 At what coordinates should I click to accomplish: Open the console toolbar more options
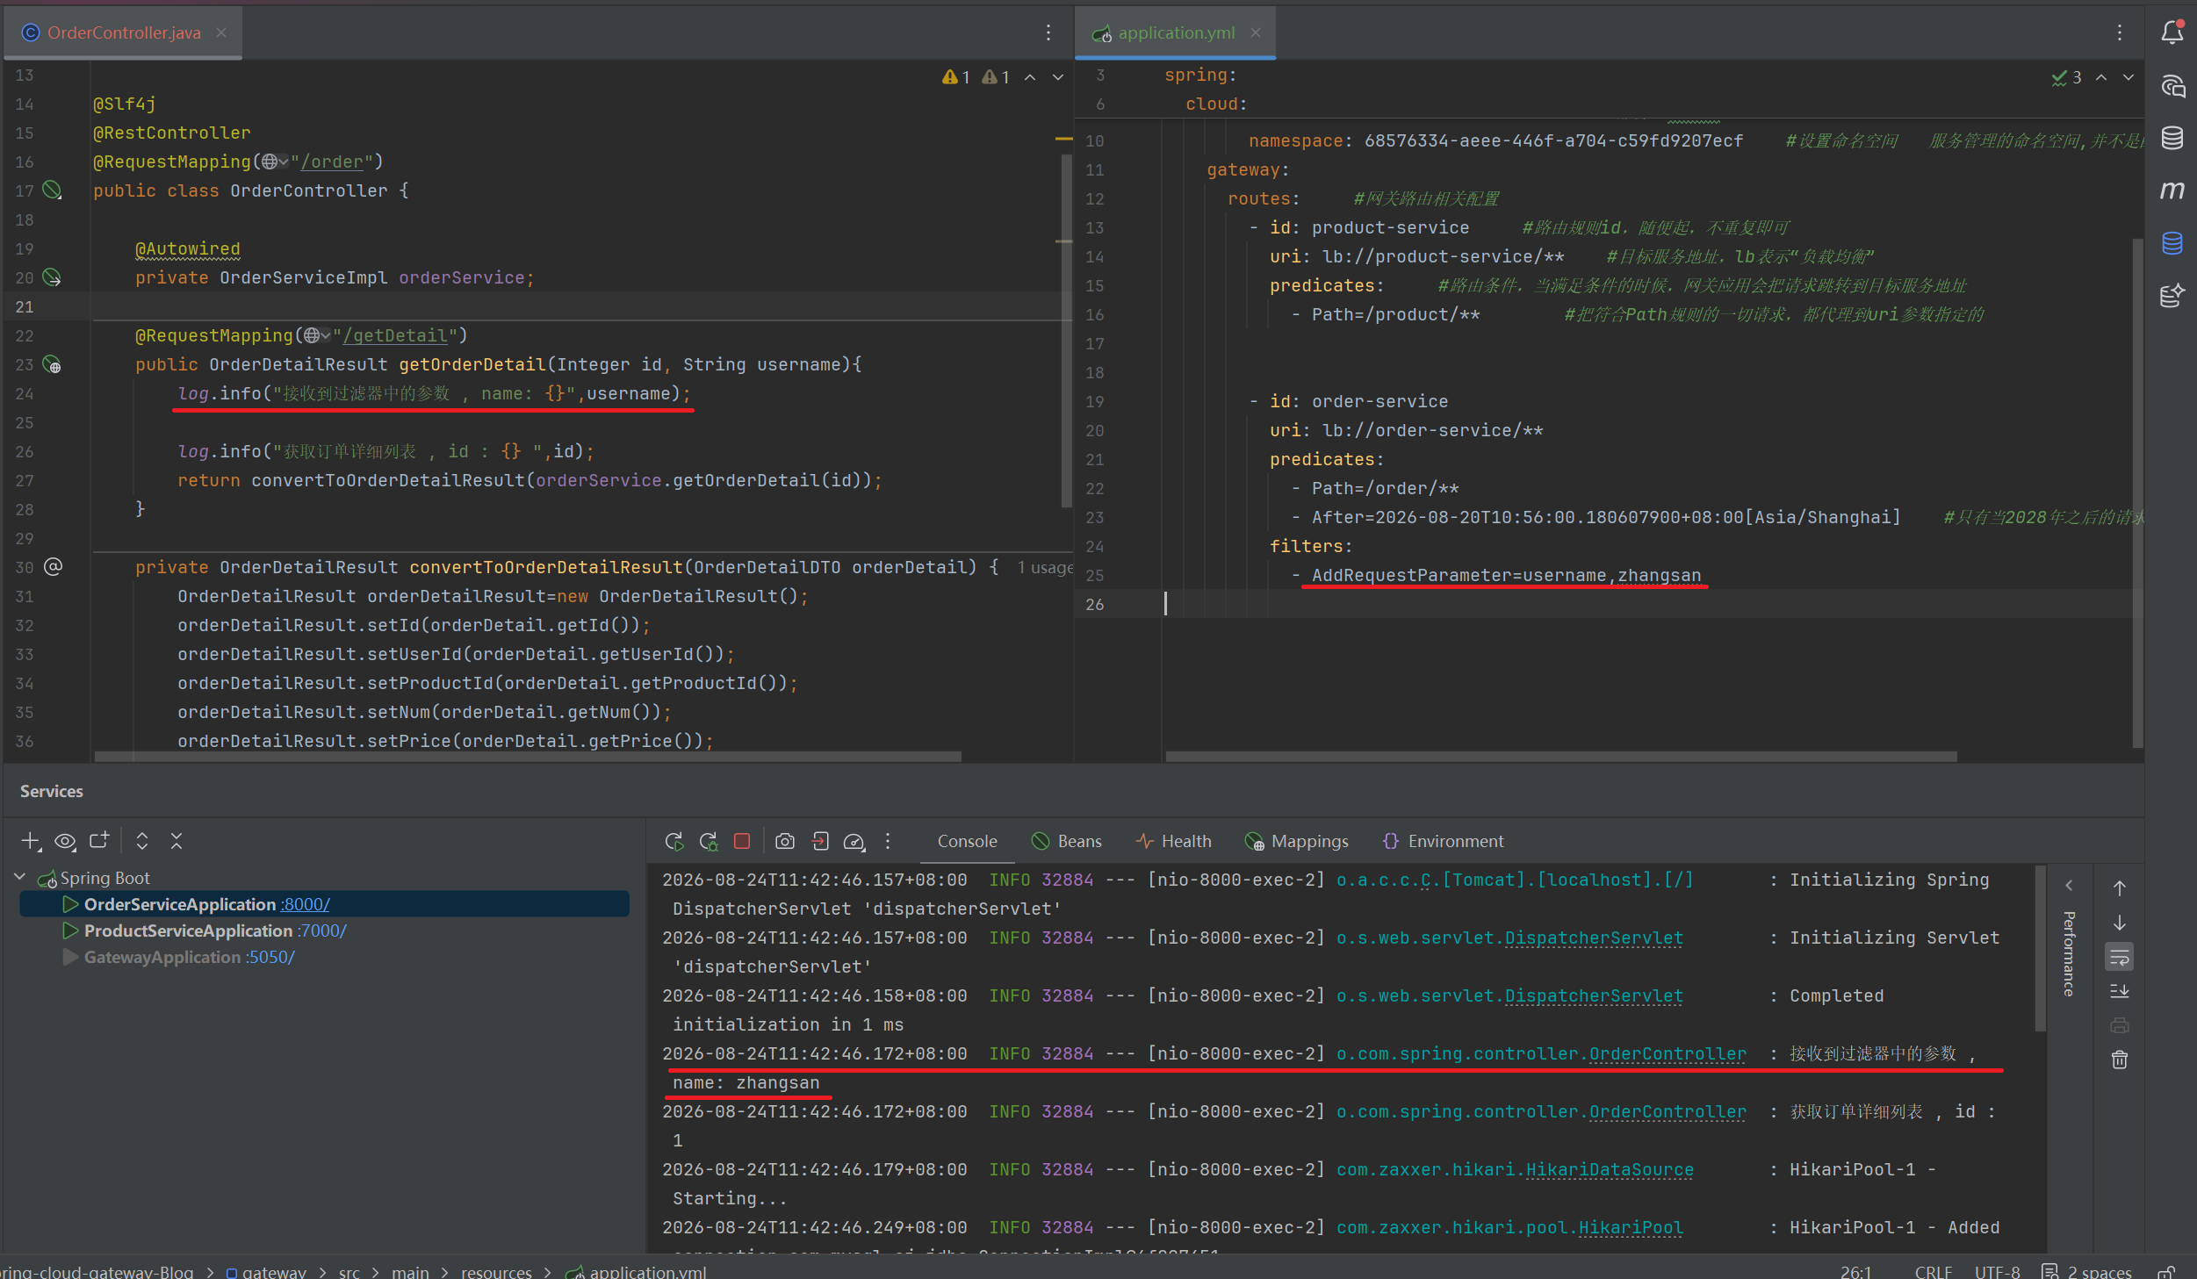click(888, 841)
